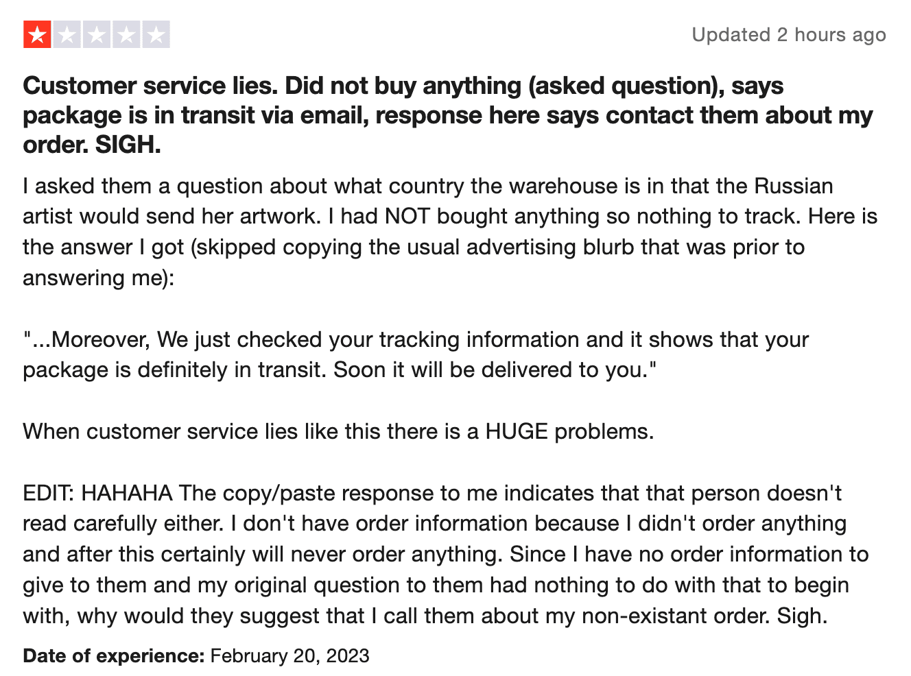Click the 'When customer service lies' sentence
The width and height of the screenshot is (911, 676).
coord(338,431)
